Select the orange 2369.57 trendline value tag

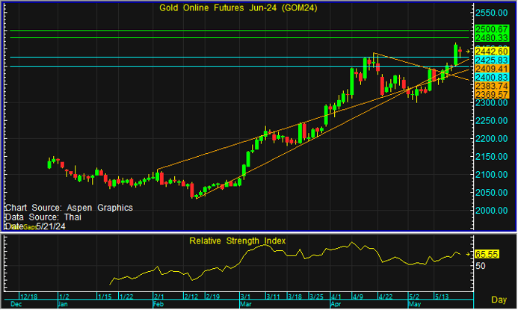coord(491,94)
